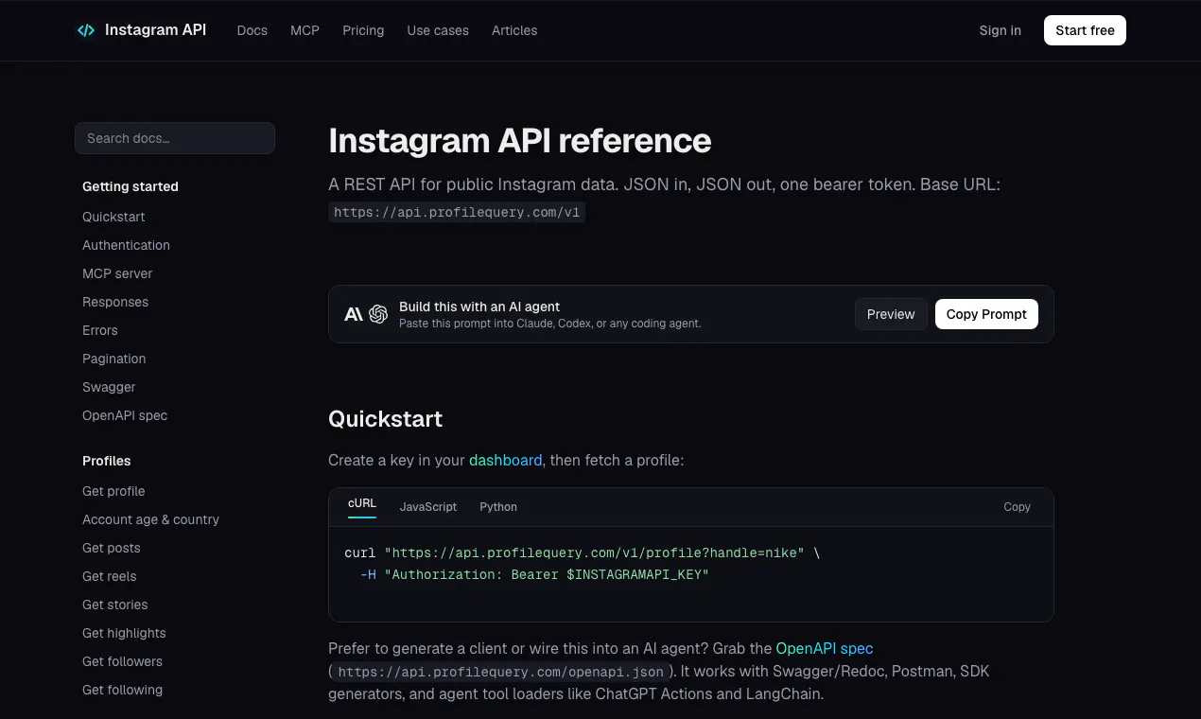Select OpenAPI spec in the sidebar
The height and width of the screenshot is (719, 1201).
(x=125, y=415)
